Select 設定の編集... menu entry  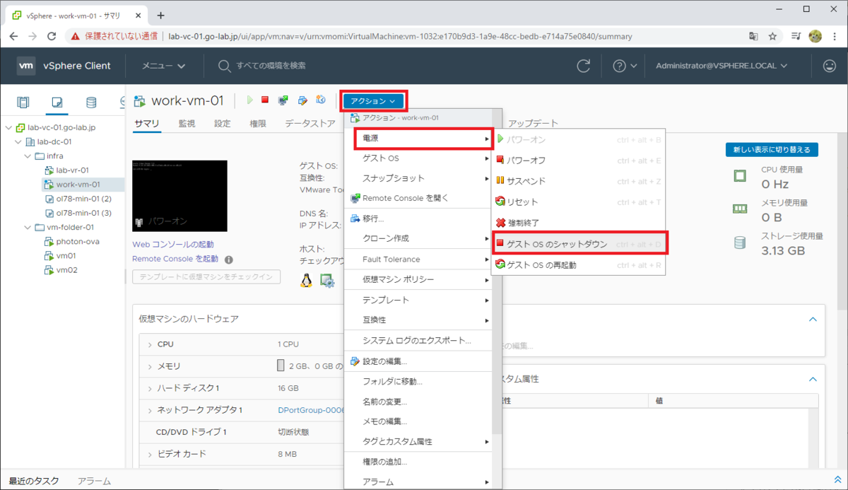418,361
